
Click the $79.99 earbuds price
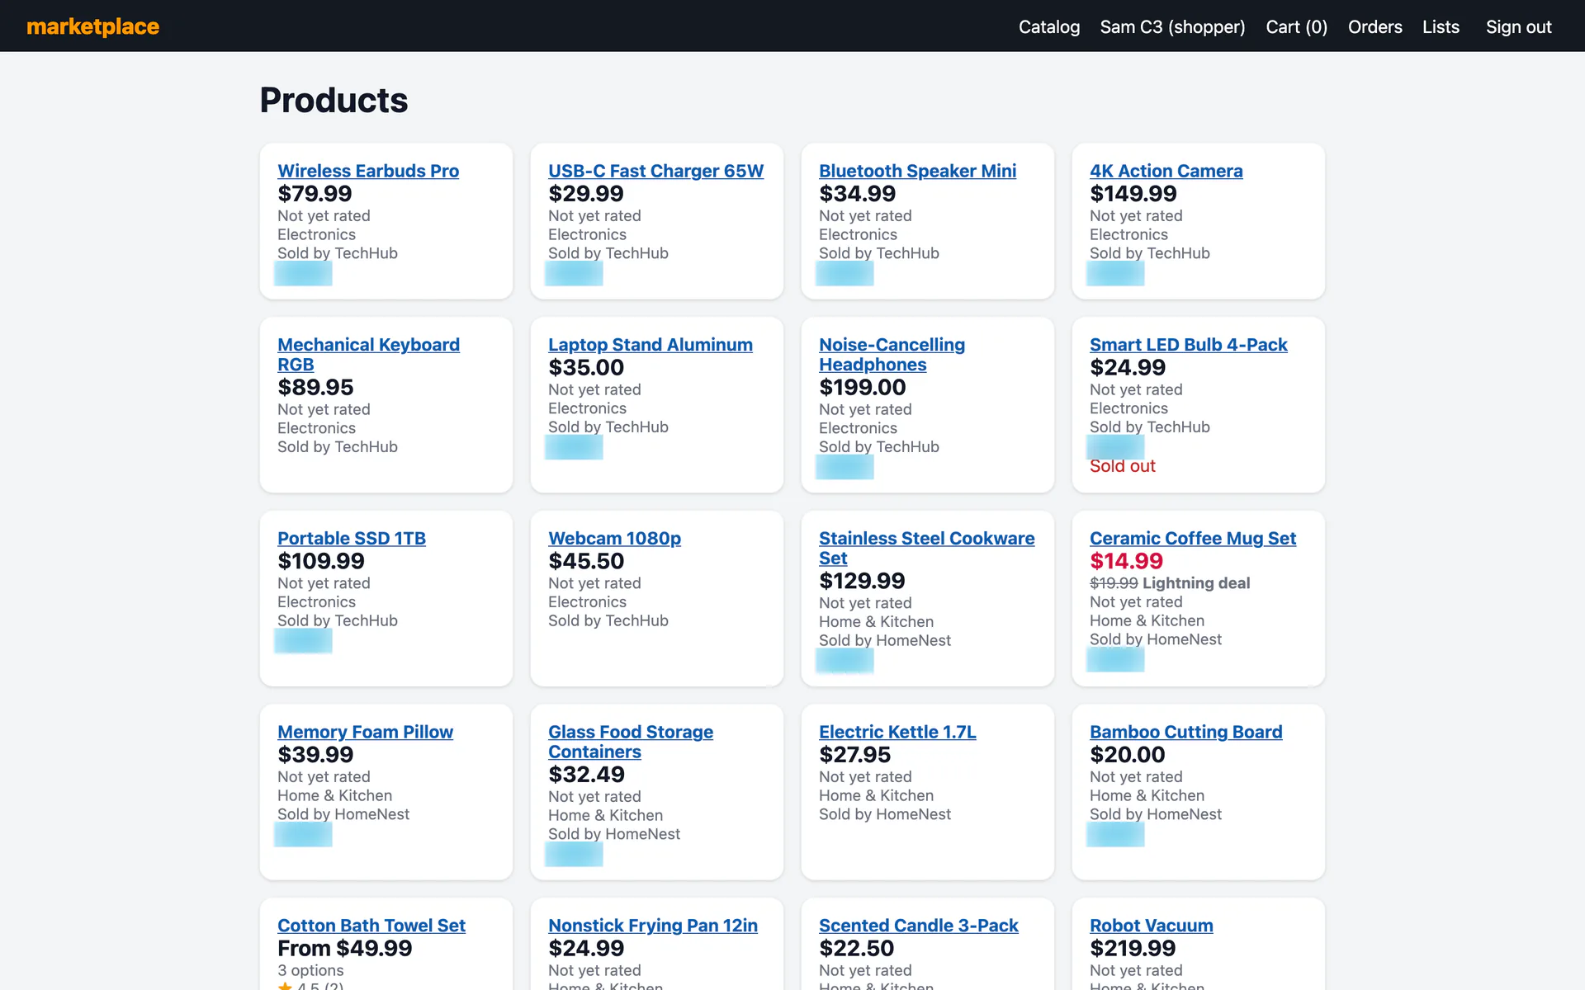(315, 194)
